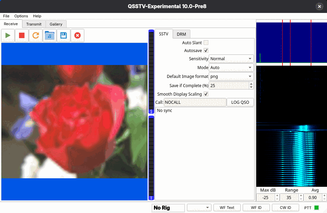Click the blue spectrum display panel
The height and width of the screenshot is (213, 327).
[292, 43]
